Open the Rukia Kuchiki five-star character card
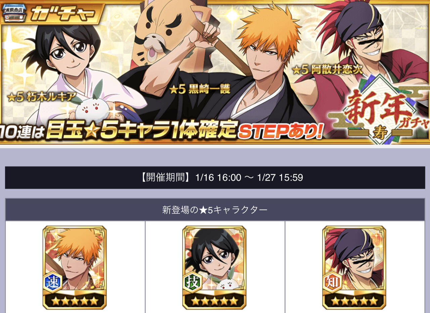Screen dimensions: 430x313 (x=214, y=267)
